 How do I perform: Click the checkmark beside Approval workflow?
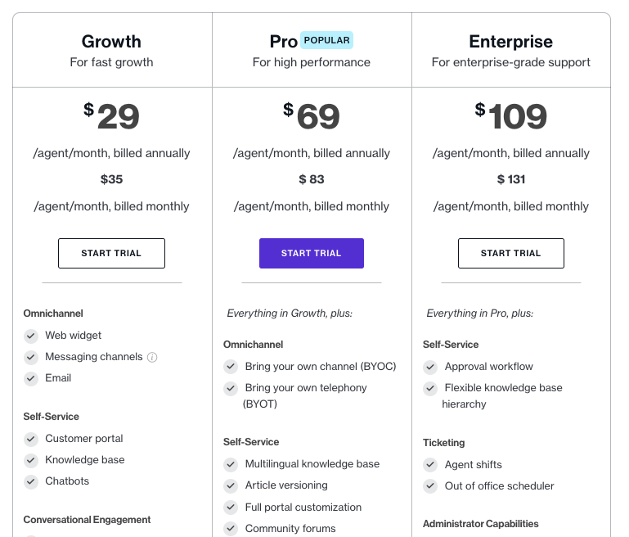point(430,367)
